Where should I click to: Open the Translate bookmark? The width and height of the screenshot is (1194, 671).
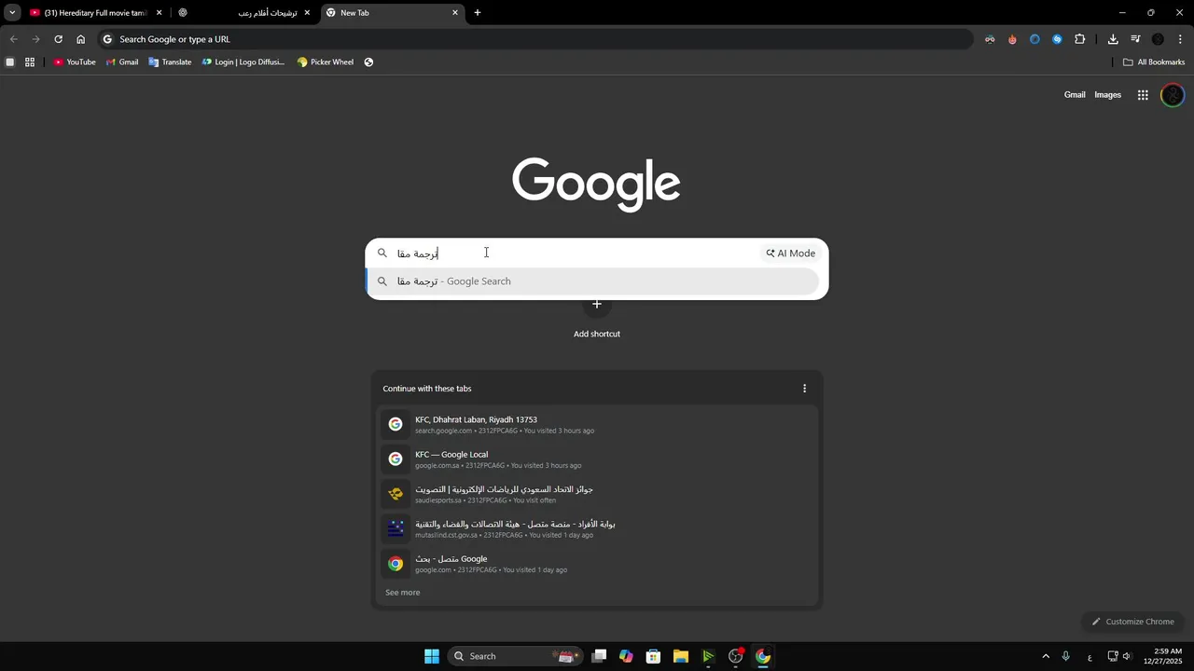point(170,62)
